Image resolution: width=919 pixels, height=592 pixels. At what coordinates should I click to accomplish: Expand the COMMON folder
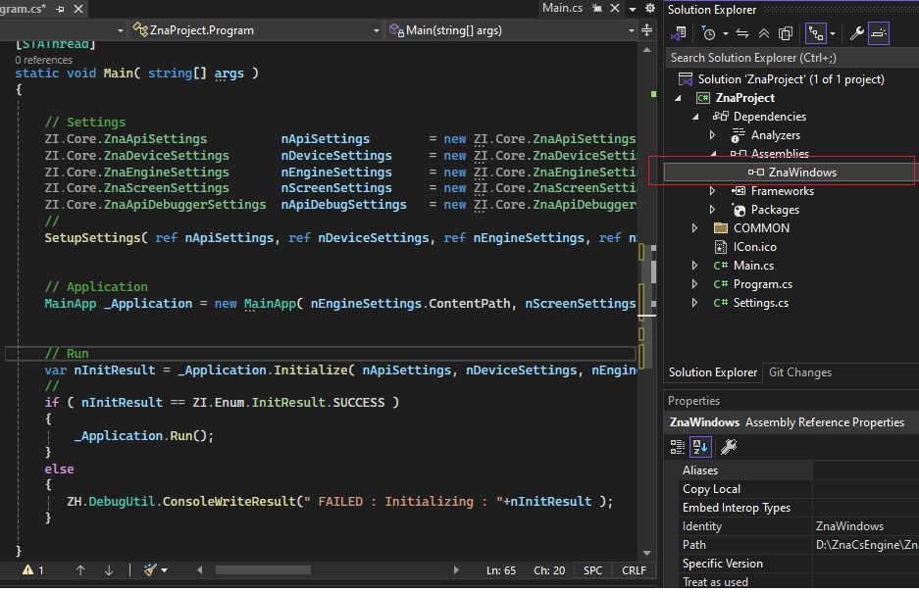click(694, 228)
